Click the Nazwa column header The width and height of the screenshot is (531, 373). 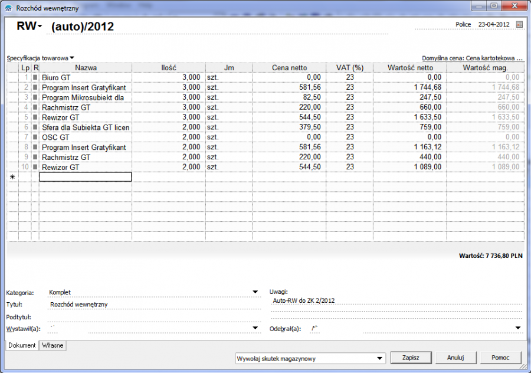click(86, 67)
